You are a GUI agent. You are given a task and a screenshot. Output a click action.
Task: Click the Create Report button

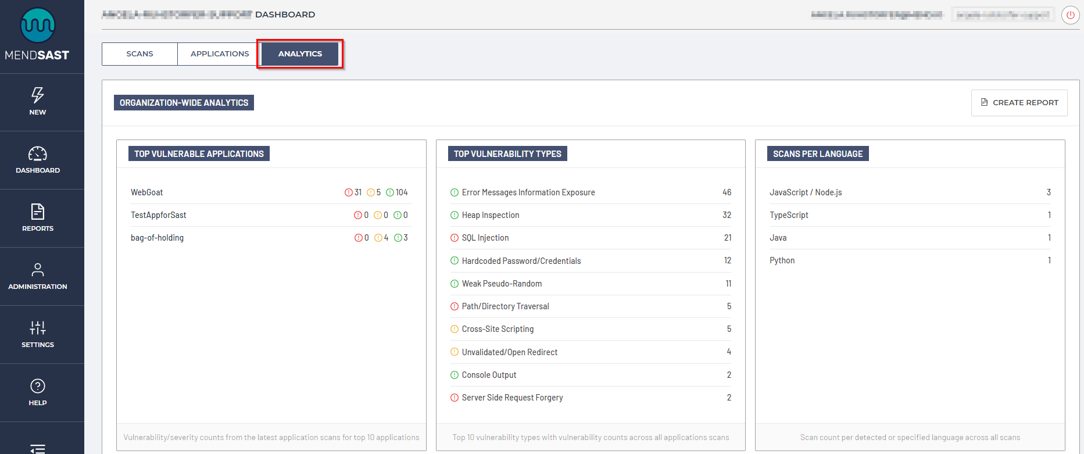pyautogui.click(x=1019, y=102)
